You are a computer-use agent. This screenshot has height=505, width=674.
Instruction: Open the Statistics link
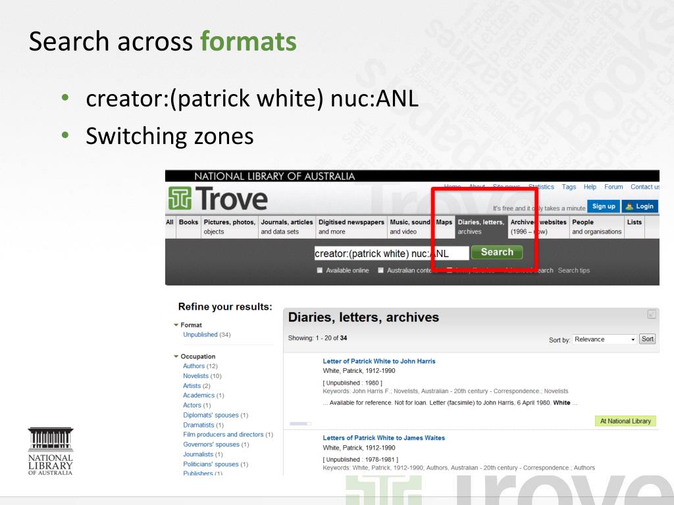[541, 187]
